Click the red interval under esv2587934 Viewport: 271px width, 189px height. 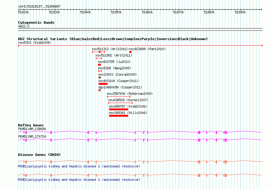(119, 97)
